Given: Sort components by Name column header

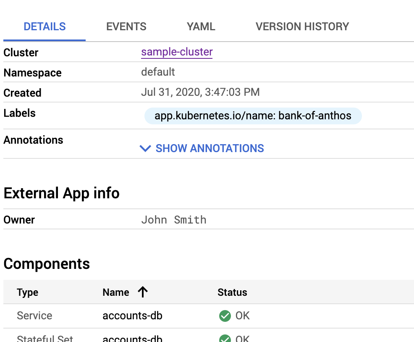Looking at the screenshot, I should click(115, 292).
